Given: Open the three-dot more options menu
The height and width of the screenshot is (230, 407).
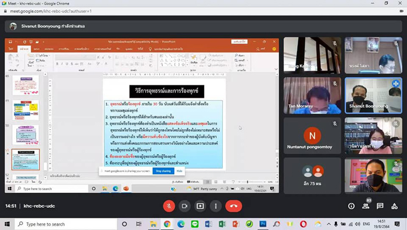Looking at the screenshot, I should (216, 206).
